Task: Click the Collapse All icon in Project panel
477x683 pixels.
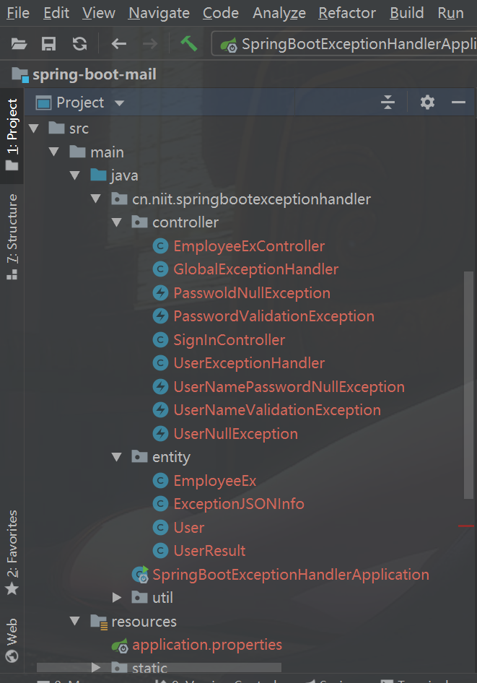Action: pyautogui.click(x=388, y=103)
